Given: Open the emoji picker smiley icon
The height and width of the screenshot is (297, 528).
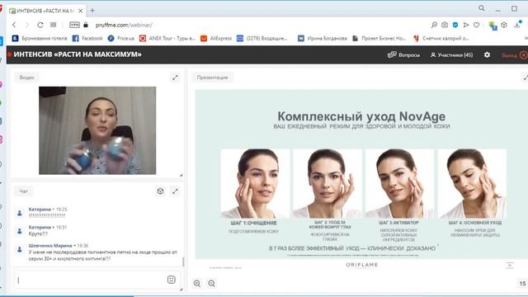Looking at the screenshot, I should (x=172, y=280).
